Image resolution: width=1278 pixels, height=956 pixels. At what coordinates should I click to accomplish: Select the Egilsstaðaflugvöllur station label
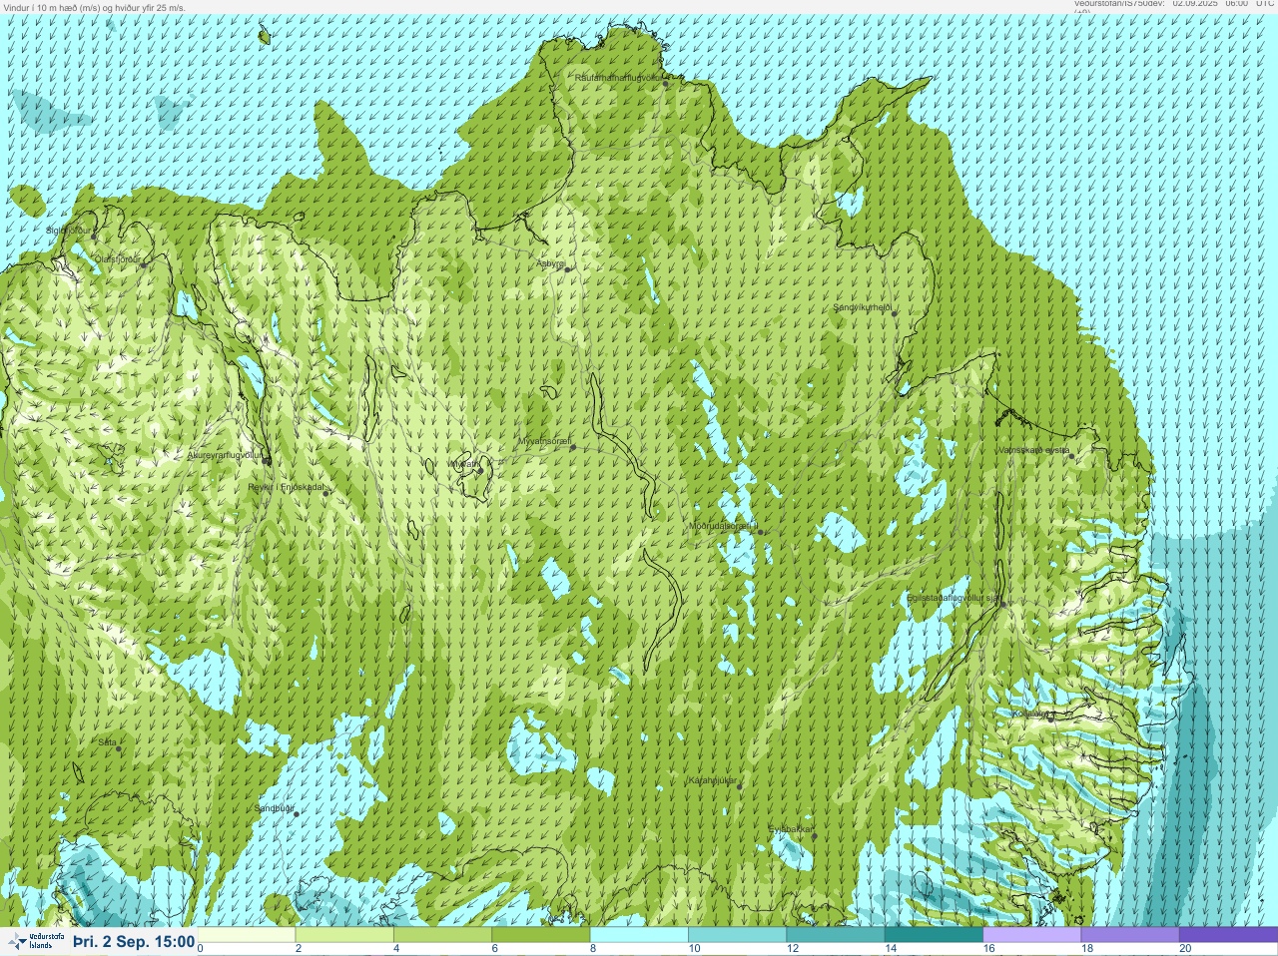pyautogui.click(x=953, y=598)
